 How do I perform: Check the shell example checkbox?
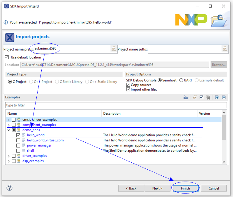click(x=18, y=150)
